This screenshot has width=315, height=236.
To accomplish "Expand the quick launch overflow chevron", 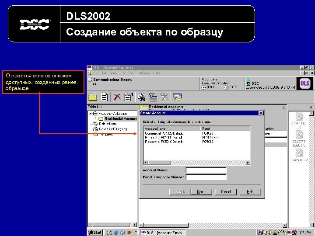I will click(x=135, y=232).
